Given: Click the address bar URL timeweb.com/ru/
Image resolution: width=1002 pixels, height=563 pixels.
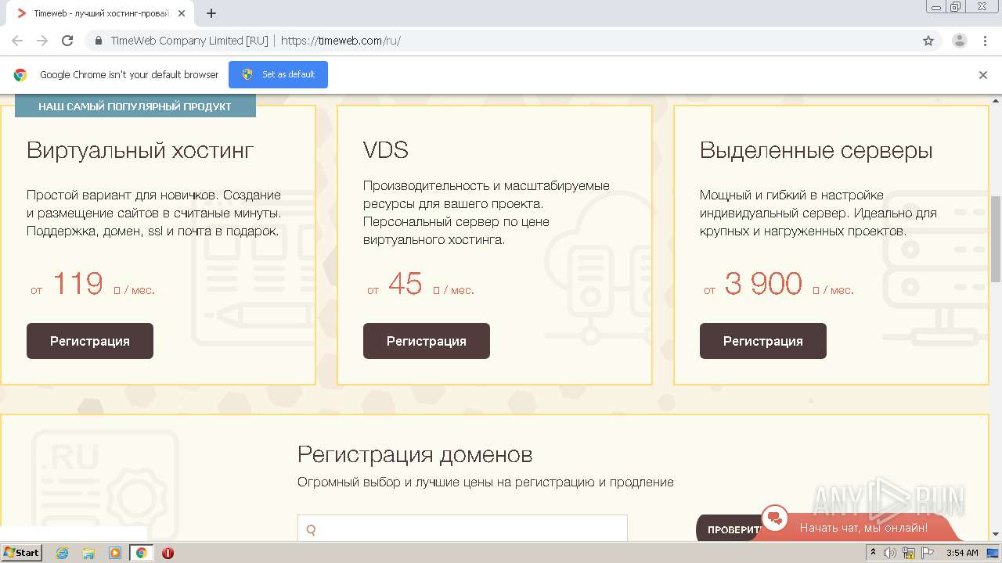Looking at the screenshot, I should click(341, 41).
